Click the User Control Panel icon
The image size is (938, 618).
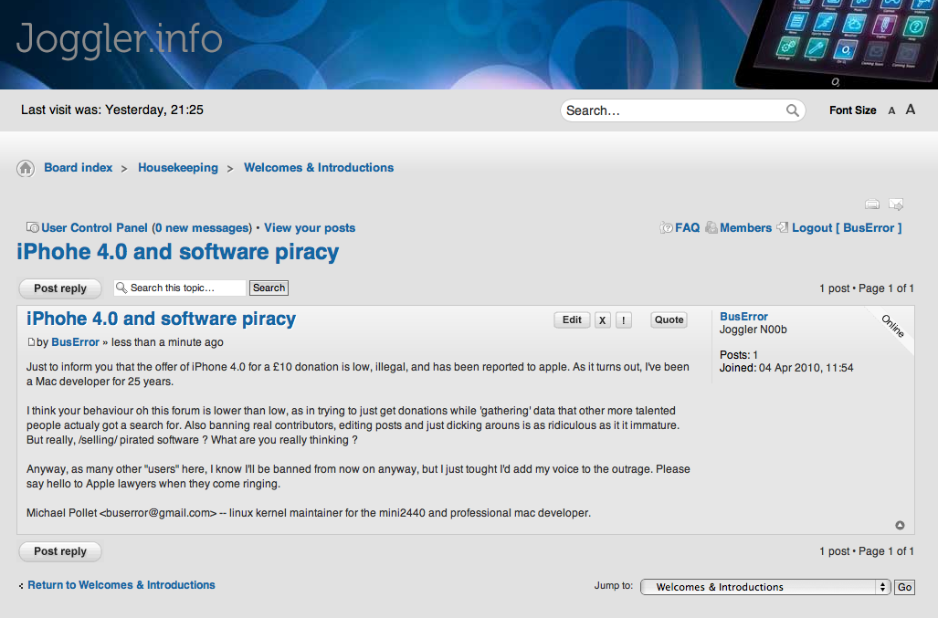[x=32, y=227]
